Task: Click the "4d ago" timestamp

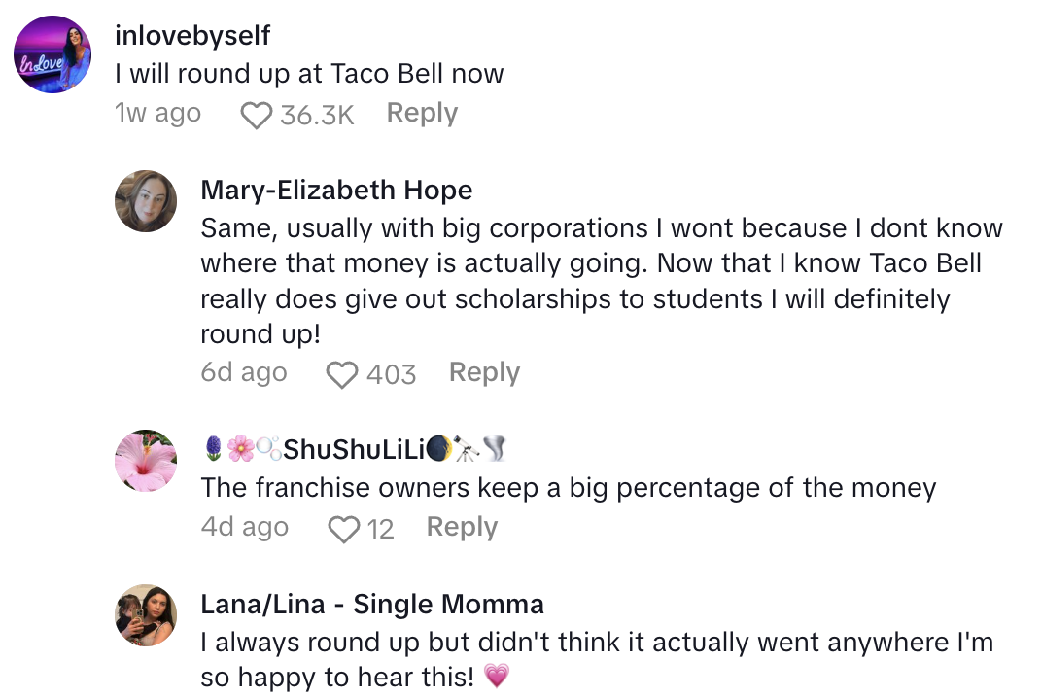Action: click(x=244, y=528)
